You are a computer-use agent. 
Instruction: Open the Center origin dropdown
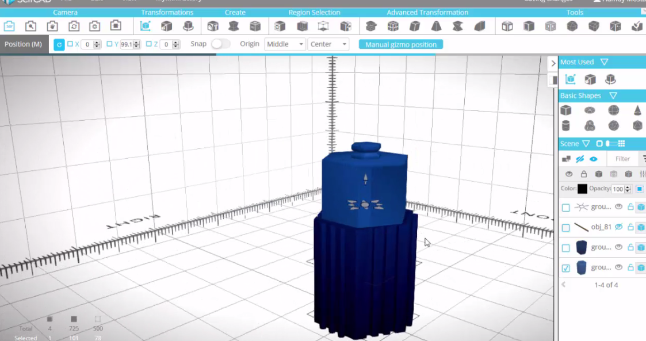click(328, 44)
